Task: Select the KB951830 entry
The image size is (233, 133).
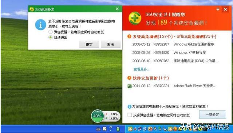Action: pos(161,53)
